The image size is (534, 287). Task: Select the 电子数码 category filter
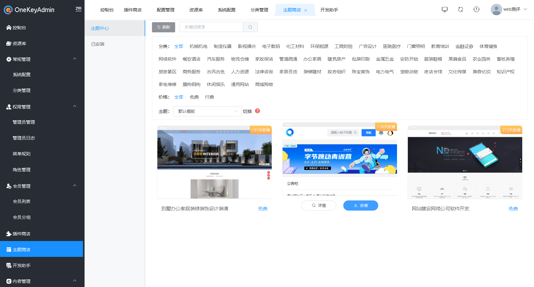271,46
